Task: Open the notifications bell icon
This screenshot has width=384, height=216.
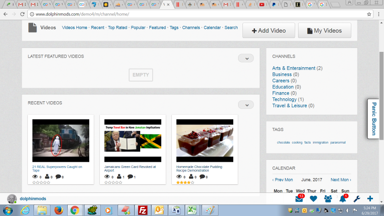Action: [x=343, y=199]
